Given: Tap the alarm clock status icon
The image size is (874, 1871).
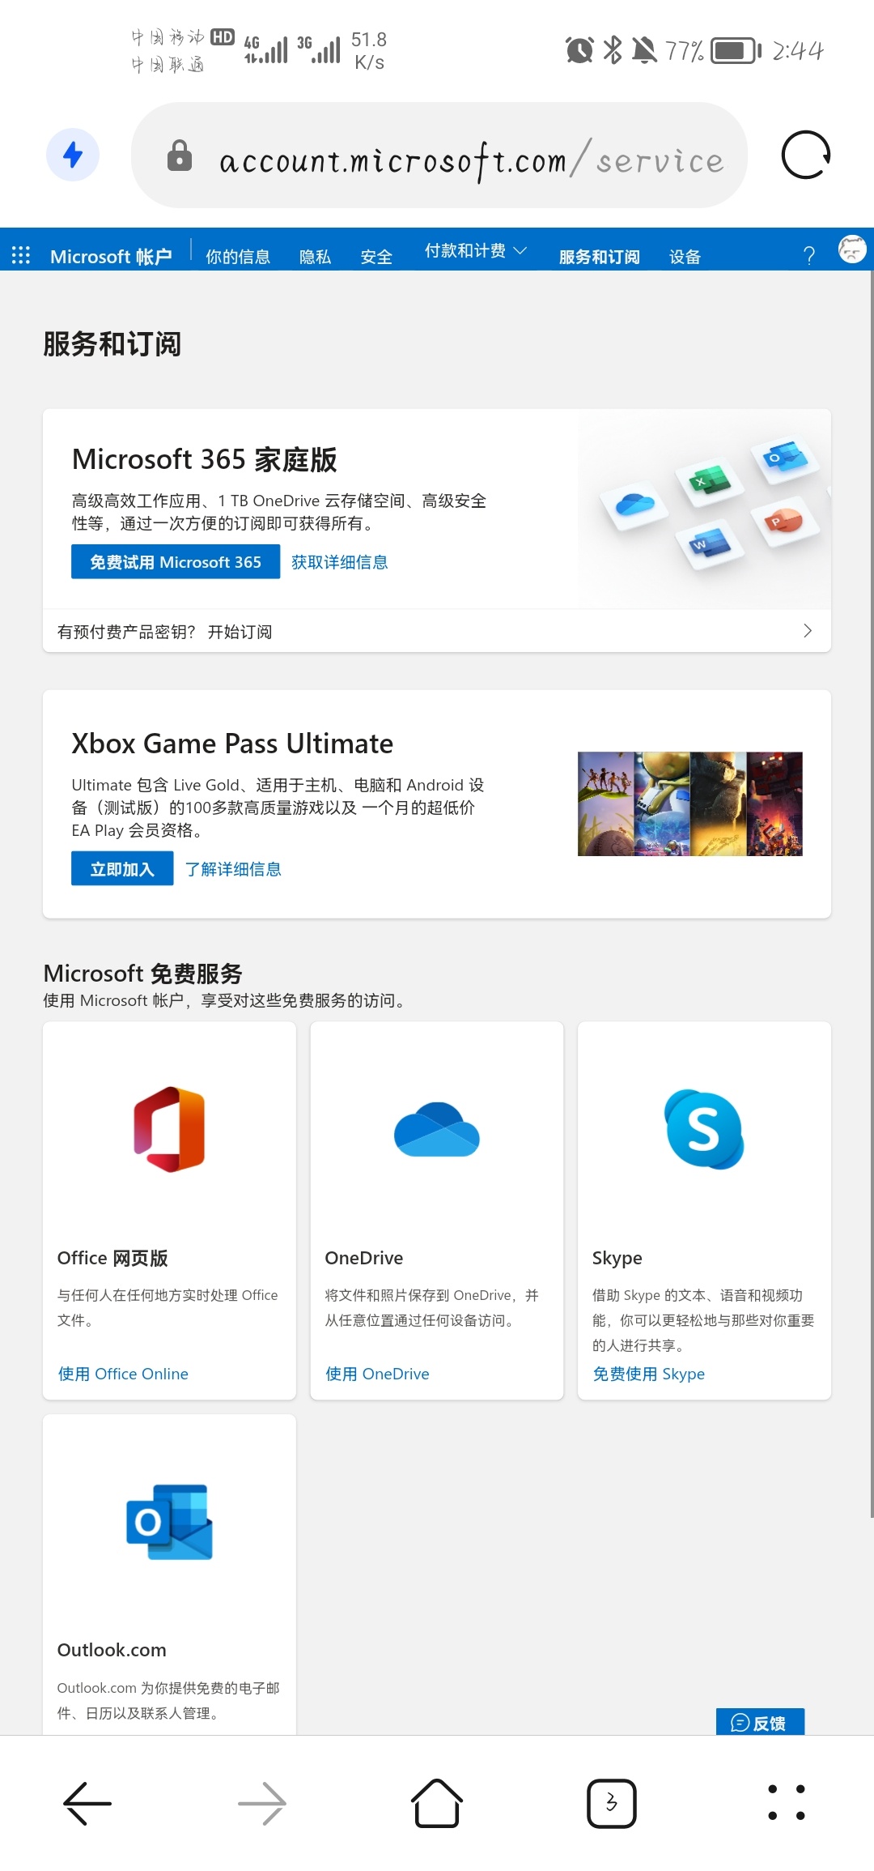Looking at the screenshot, I should (579, 50).
